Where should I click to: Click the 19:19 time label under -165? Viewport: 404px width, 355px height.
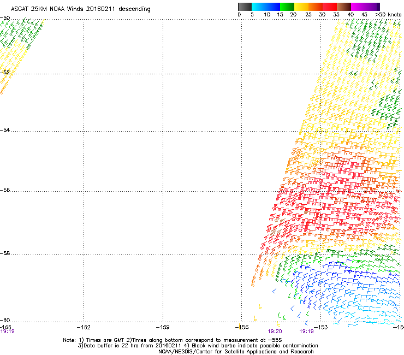(x=7, y=332)
